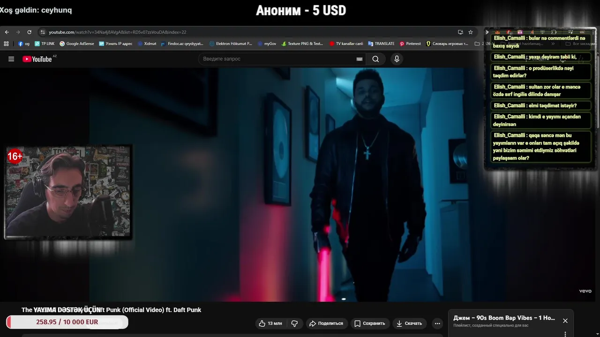Open the YouTube hamburger guide menu
This screenshot has height=337, width=600.
(x=11, y=59)
